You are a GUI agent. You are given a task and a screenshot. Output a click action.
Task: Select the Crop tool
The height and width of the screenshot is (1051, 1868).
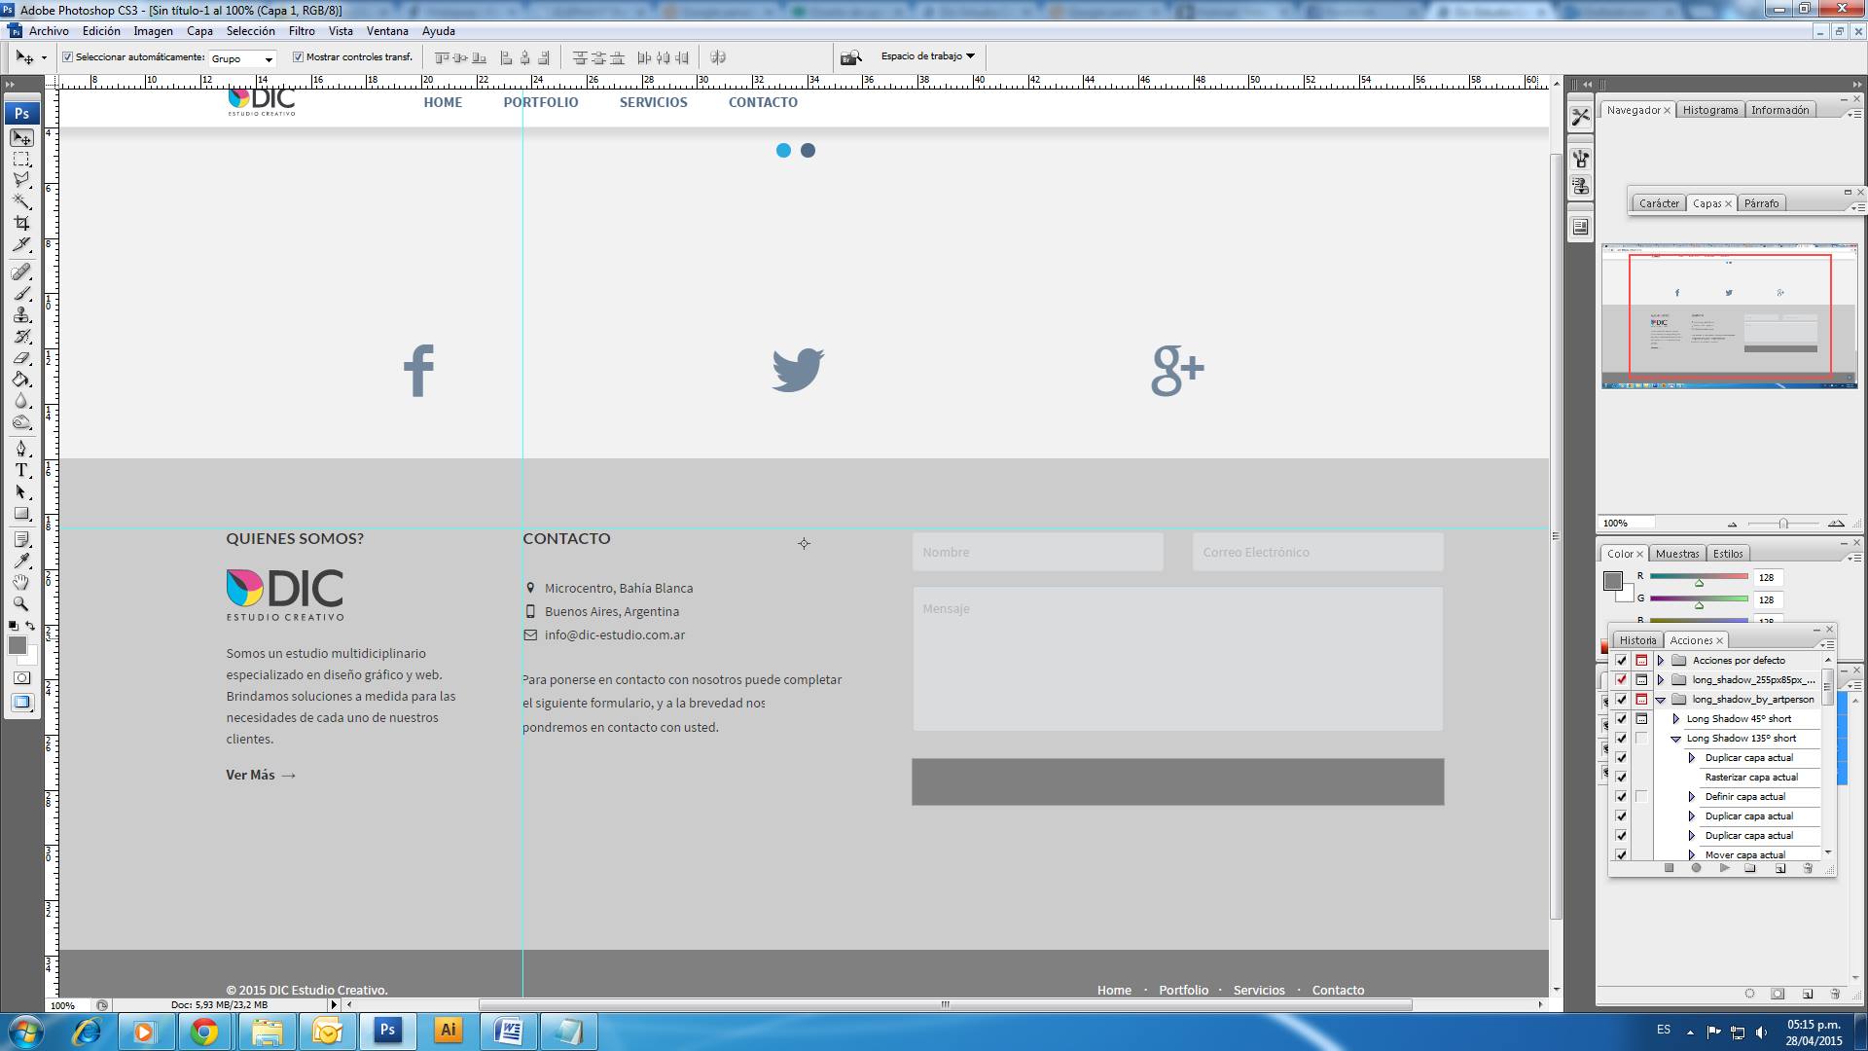pos(21,223)
